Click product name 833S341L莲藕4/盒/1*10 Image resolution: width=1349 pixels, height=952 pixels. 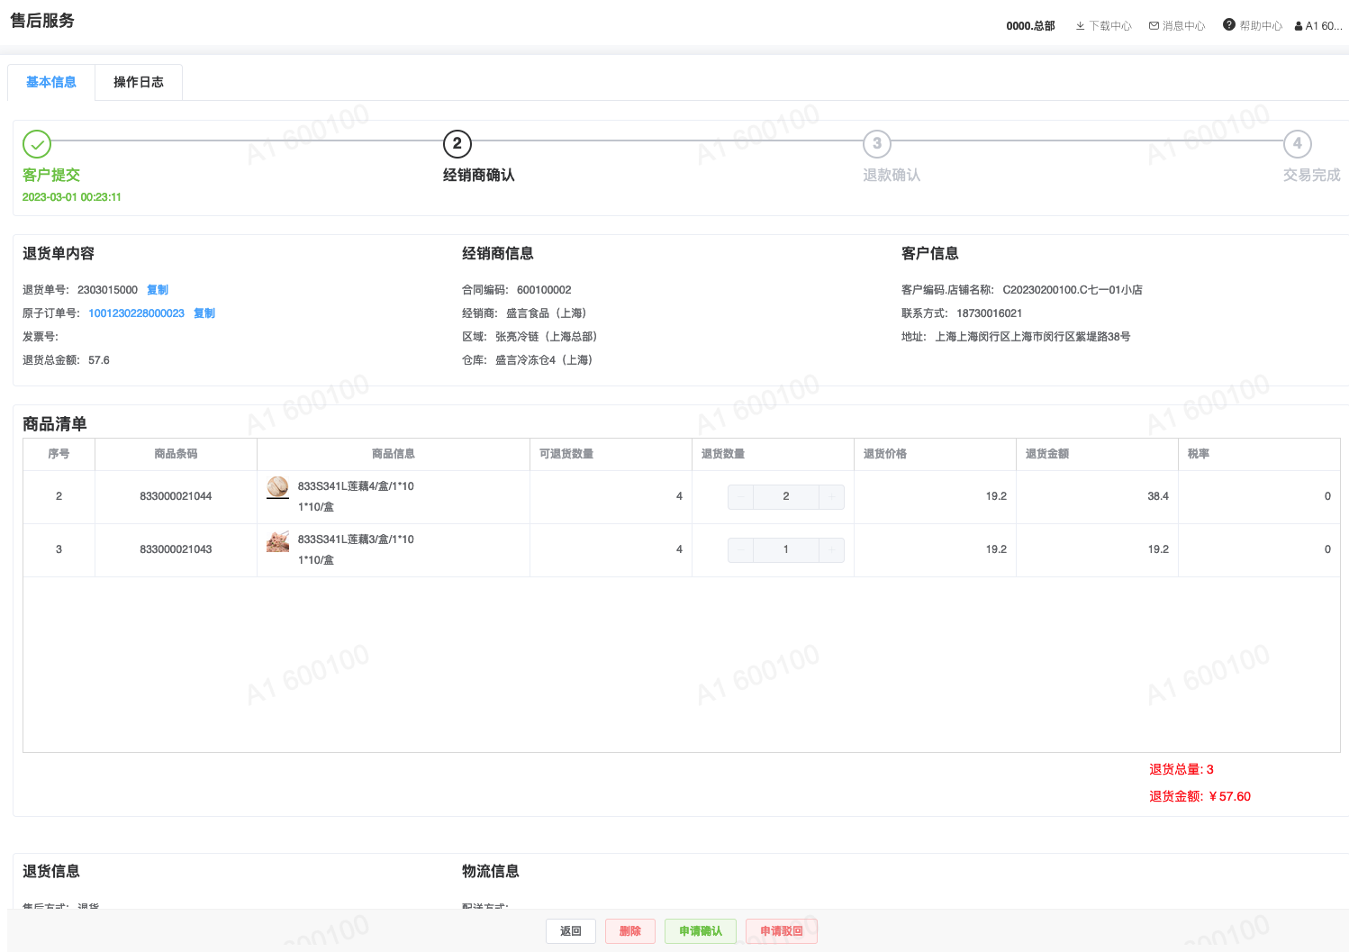point(356,486)
